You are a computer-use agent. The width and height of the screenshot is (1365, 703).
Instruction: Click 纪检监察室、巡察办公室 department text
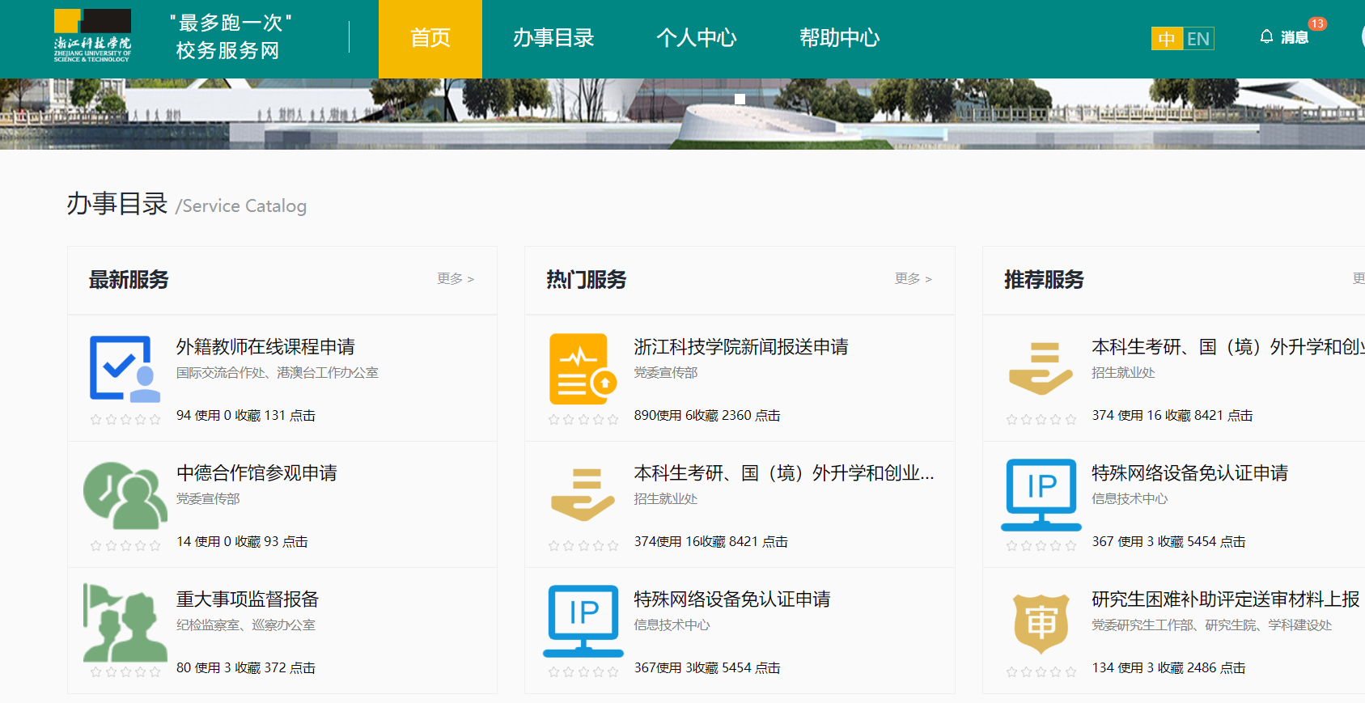[246, 625]
